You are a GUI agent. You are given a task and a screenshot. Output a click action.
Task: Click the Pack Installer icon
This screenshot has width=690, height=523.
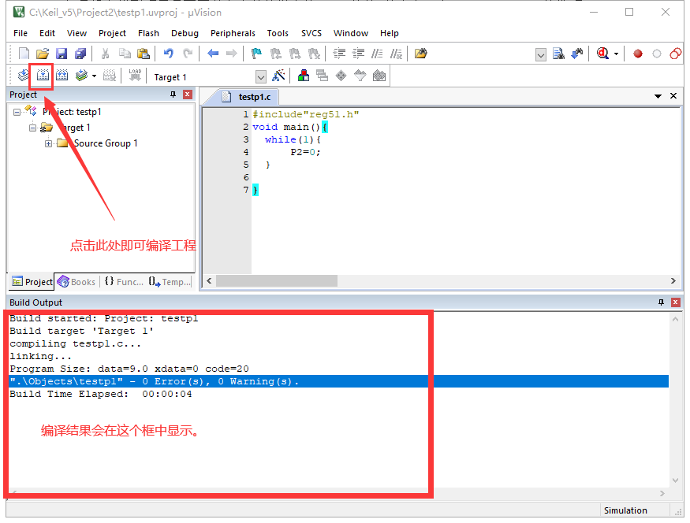tap(379, 76)
